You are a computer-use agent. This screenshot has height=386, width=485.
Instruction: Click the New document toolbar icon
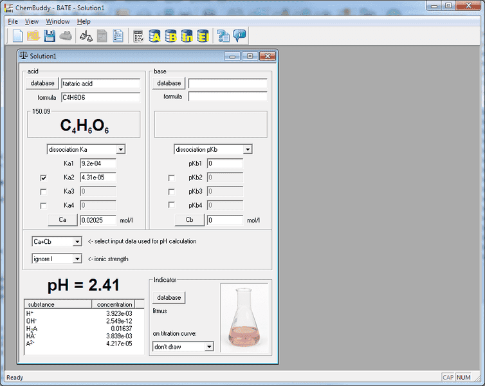tap(17, 36)
